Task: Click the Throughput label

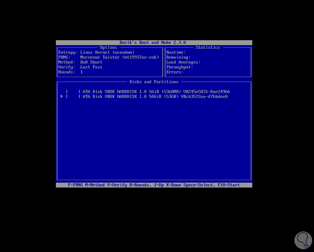Action: [180, 67]
